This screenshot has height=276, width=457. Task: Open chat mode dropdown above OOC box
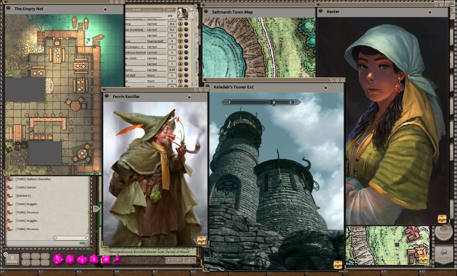pos(70,238)
